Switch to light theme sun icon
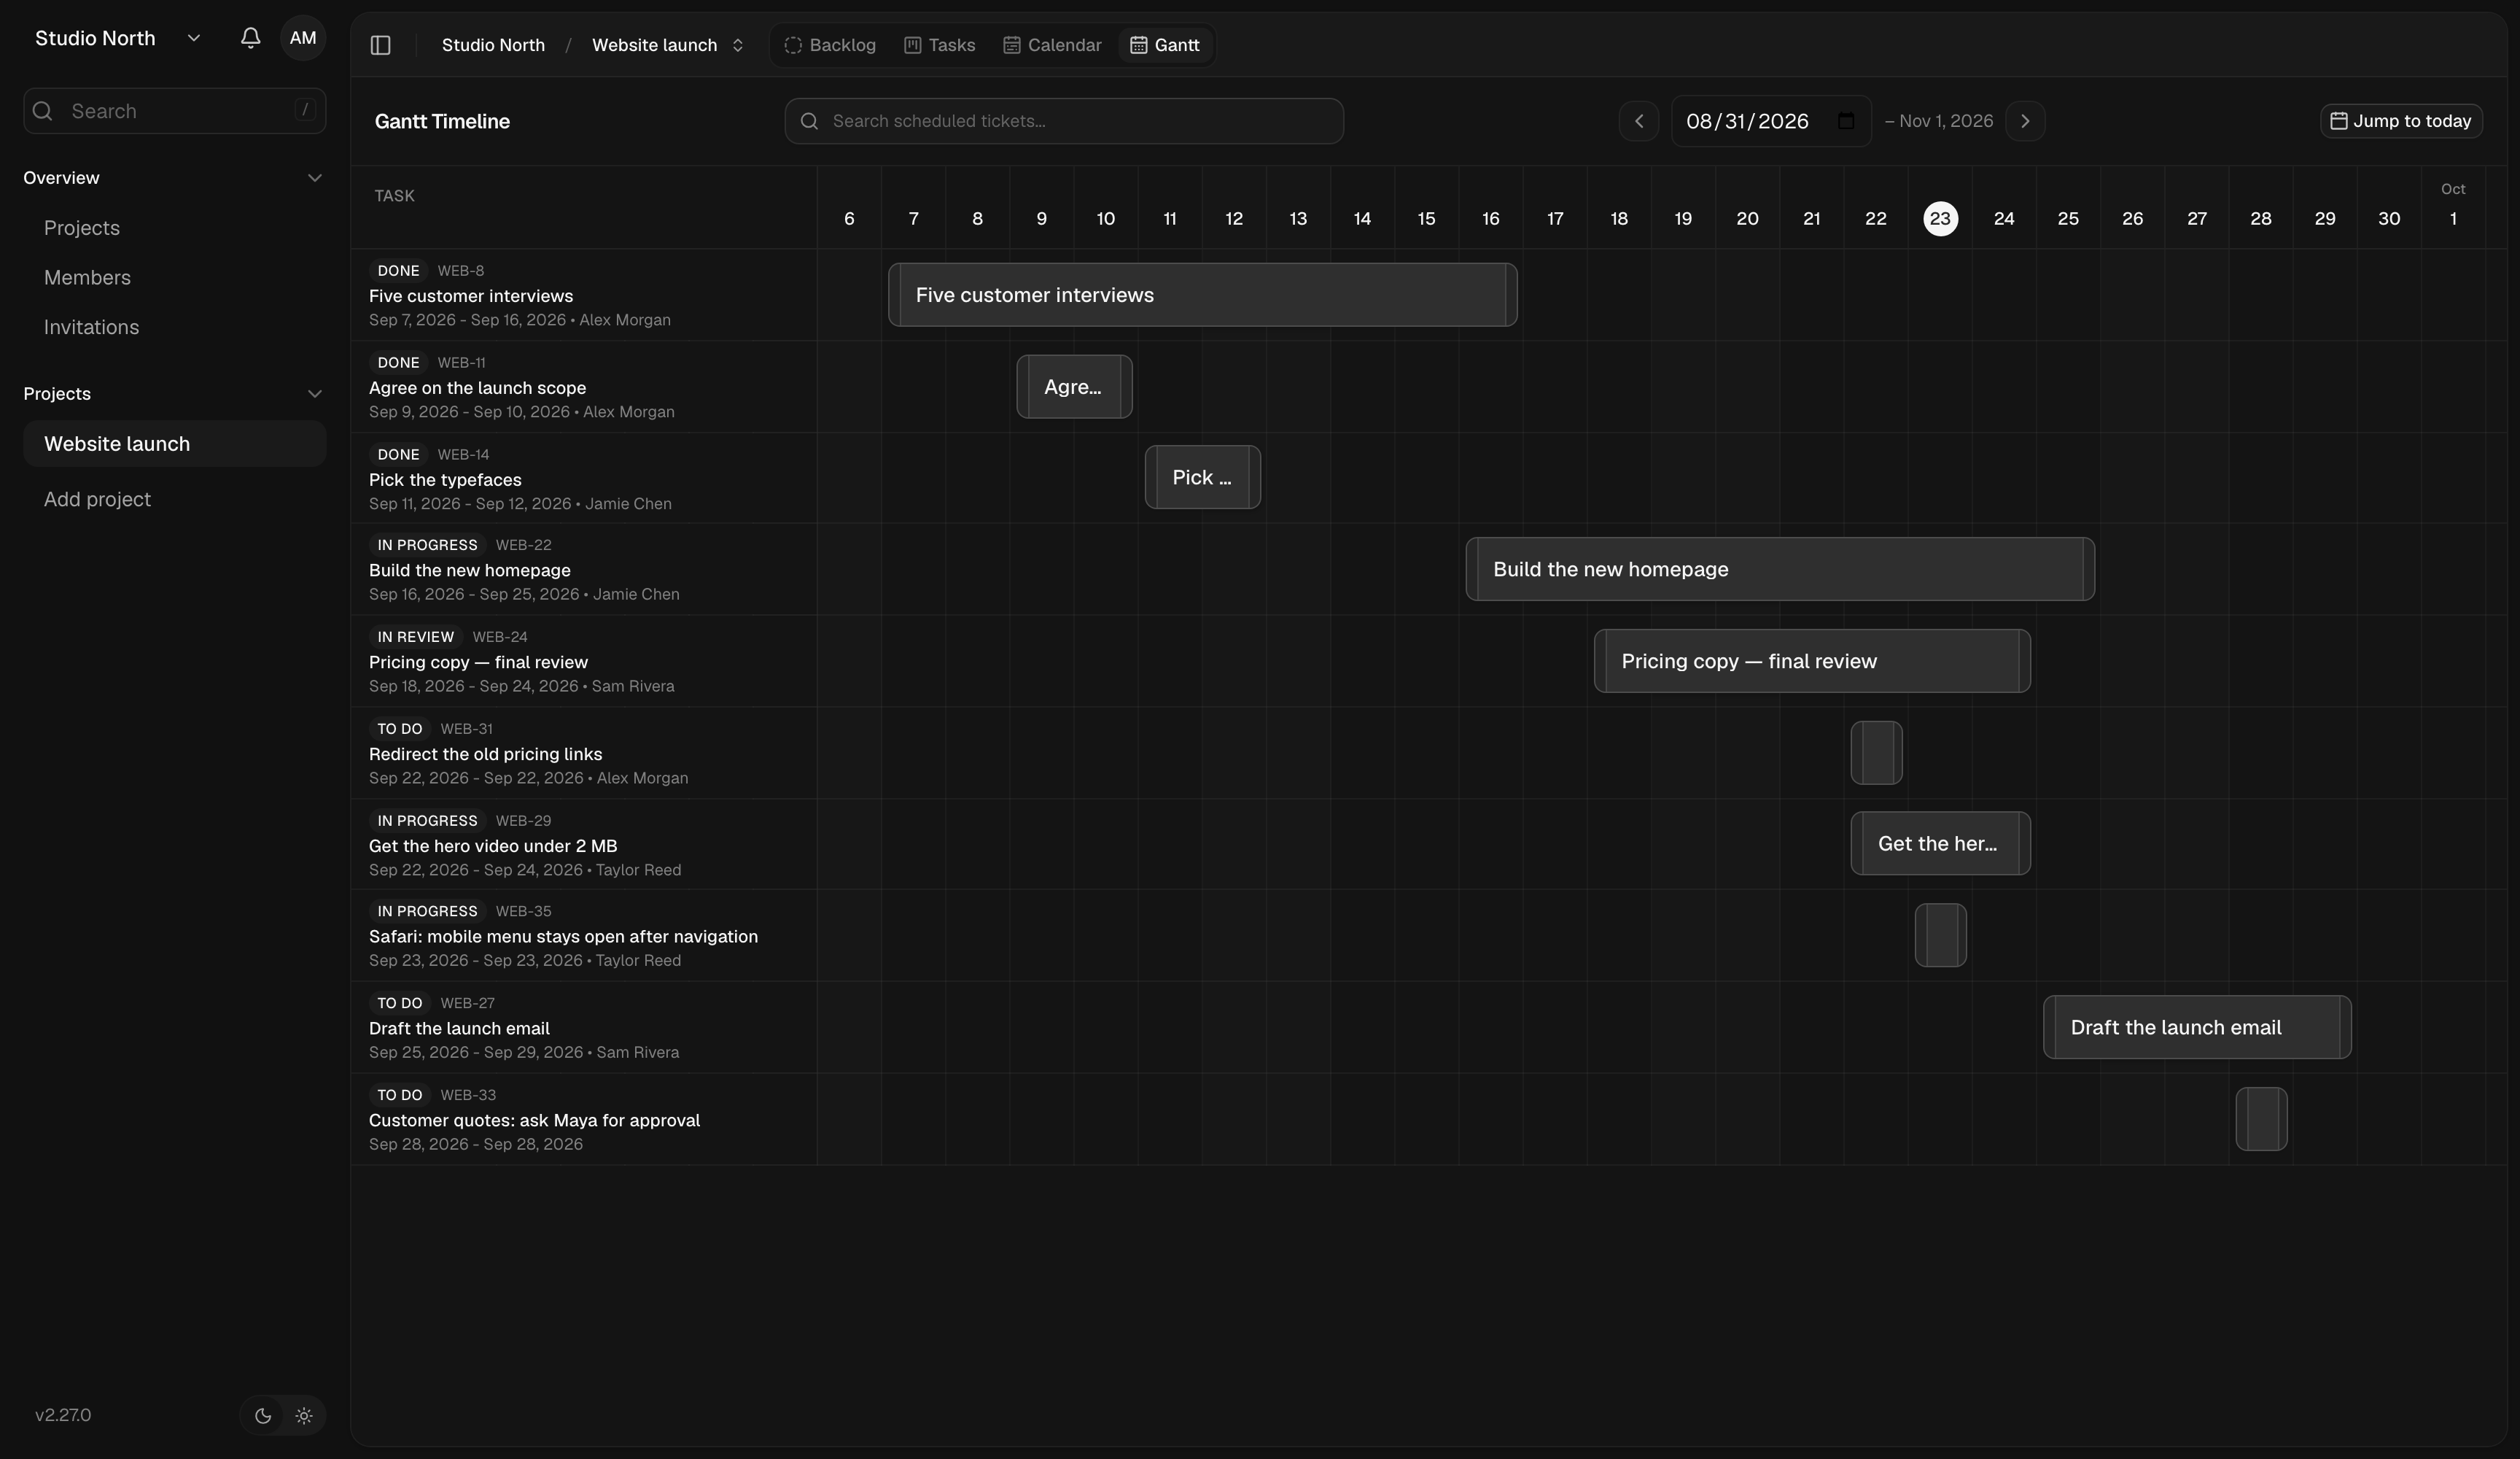This screenshot has width=2520, height=1459. (304, 1415)
